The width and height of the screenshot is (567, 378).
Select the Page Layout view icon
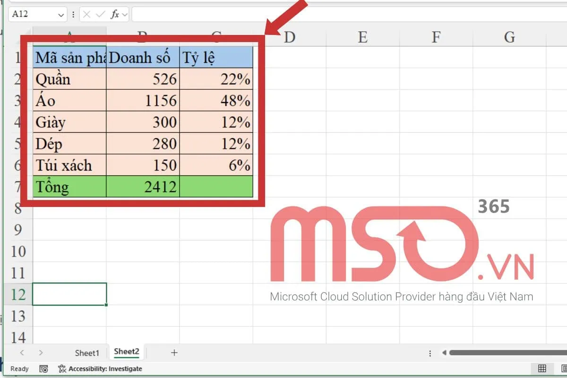[564, 369]
